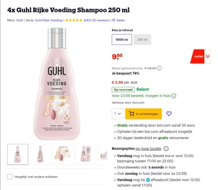218x190 pixels.
Task: Select the 1000 ml content option
Action: [122, 39]
